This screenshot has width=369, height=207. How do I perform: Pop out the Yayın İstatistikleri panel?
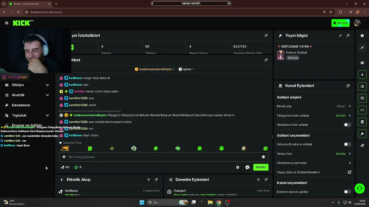click(x=266, y=36)
